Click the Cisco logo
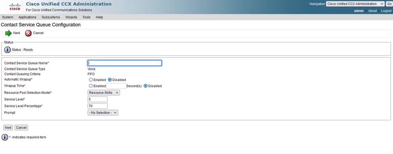393x154 pixels. point(15,7)
